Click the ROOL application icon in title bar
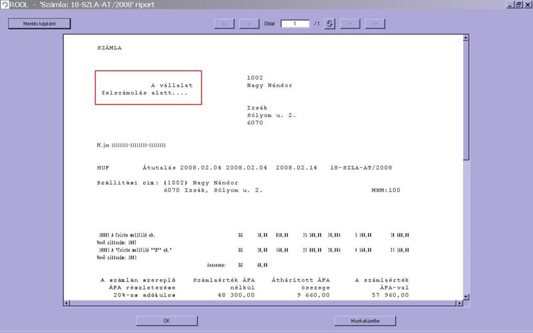 click(5, 5)
